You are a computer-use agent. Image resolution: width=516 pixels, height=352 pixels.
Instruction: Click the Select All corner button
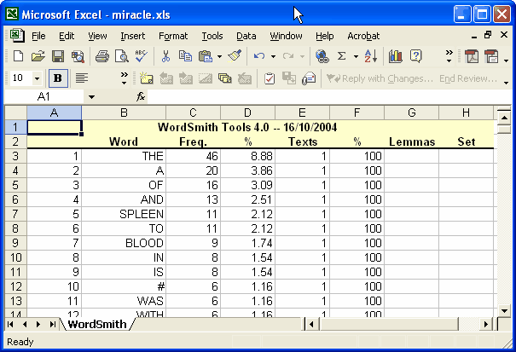pyautogui.click(x=15, y=113)
